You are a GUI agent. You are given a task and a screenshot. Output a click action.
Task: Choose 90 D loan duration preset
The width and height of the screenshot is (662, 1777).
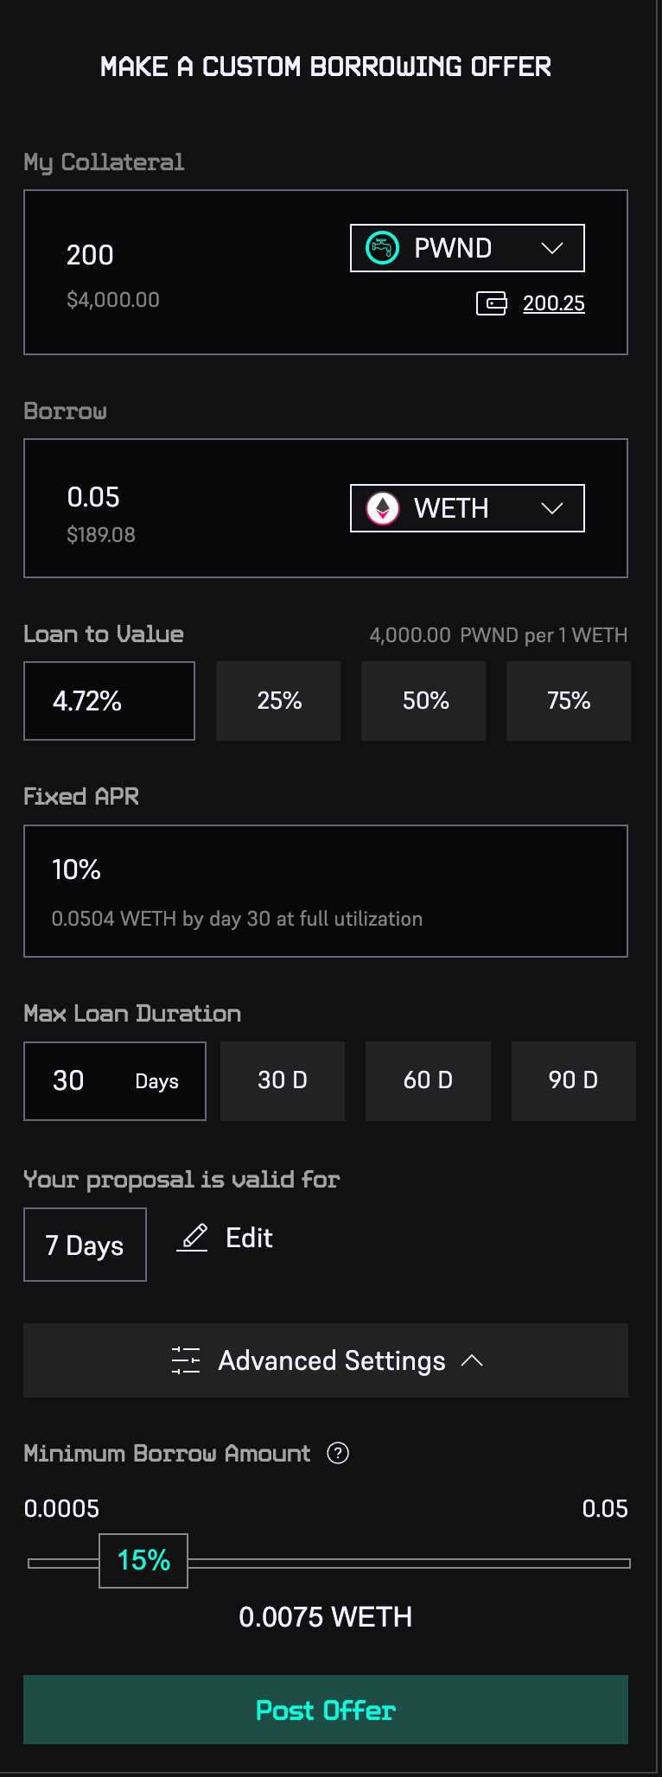click(x=573, y=1080)
